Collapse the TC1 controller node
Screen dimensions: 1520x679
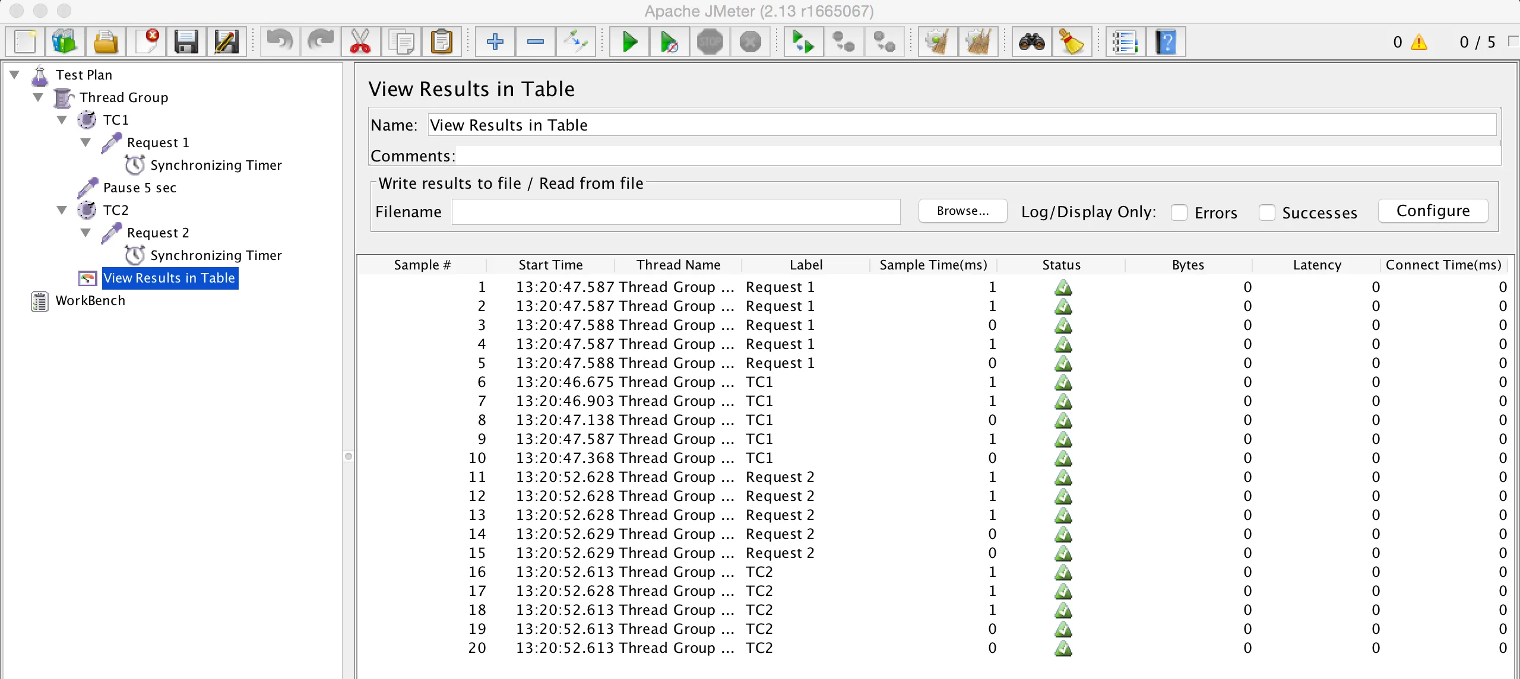tap(62, 120)
